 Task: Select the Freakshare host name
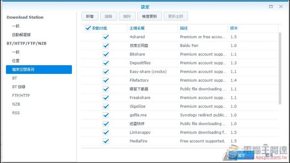[x=140, y=98]
